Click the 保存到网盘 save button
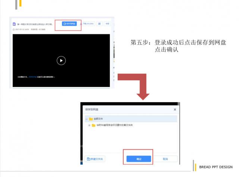This screenshot has height=177, width=239. 69,24
